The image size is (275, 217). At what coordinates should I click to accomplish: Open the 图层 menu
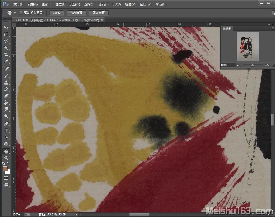(x=60, y=4)
